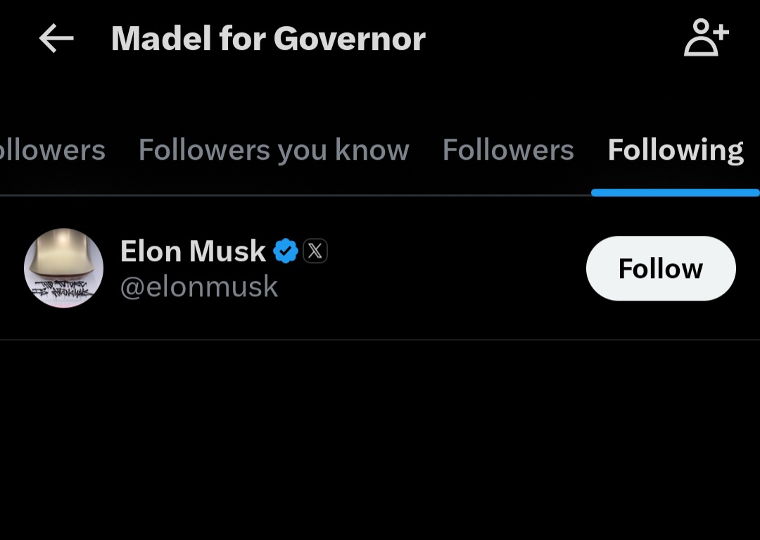Select the Following tab
The height and width of the screenshot is (540, 760).
tap(676, 150)
